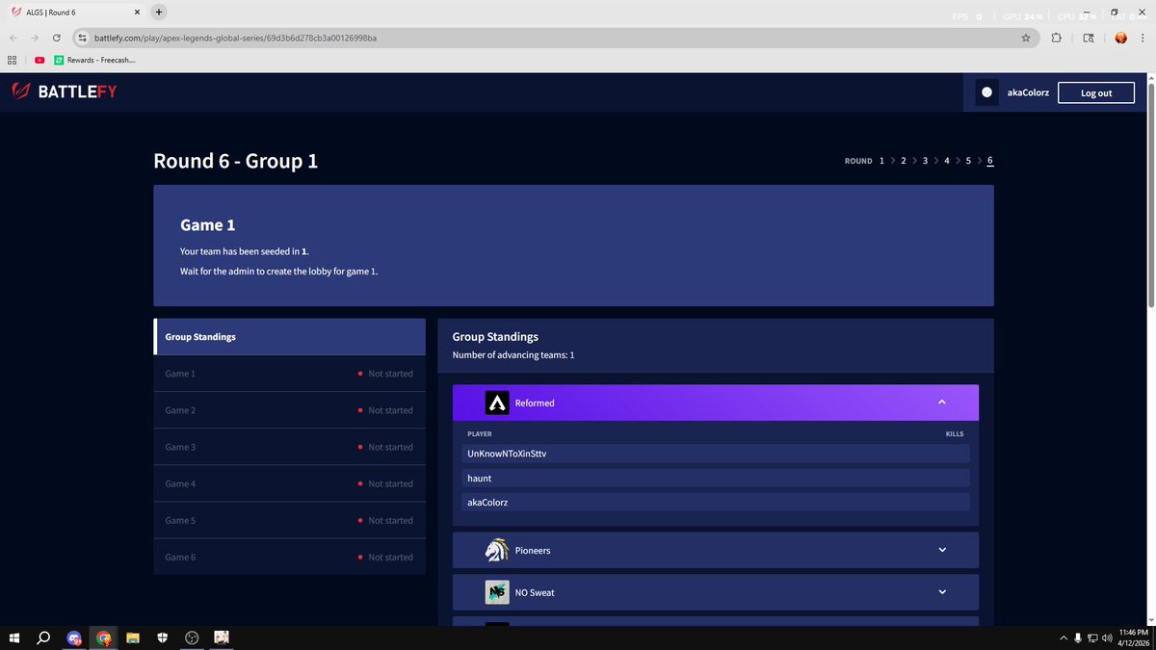The height and width of the screenshot is (650, 1156).
Task: Go back in browser history
Action: click(x=13, y=38)
